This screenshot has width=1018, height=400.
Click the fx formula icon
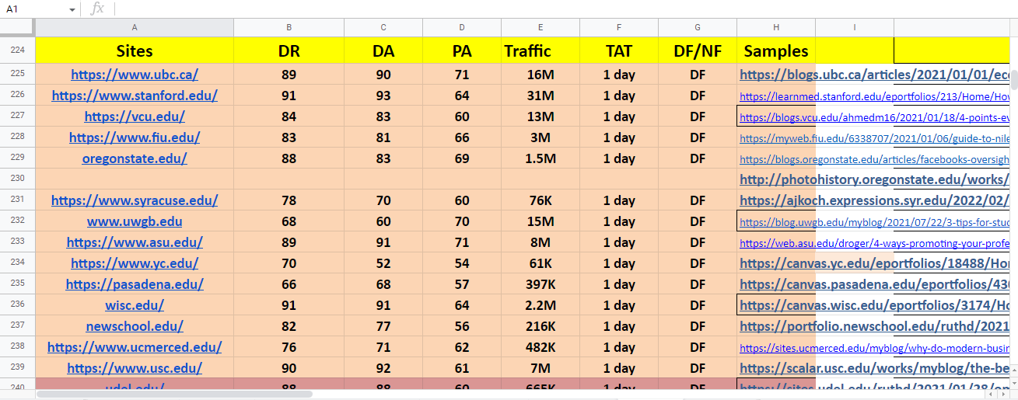97,9
